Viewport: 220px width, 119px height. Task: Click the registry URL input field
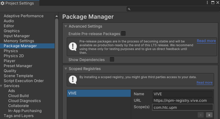pyautogui.click(x=183, y=100)
